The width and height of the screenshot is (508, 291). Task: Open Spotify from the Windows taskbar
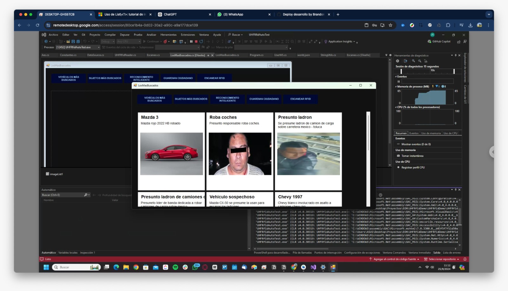(x=175, y=267)
